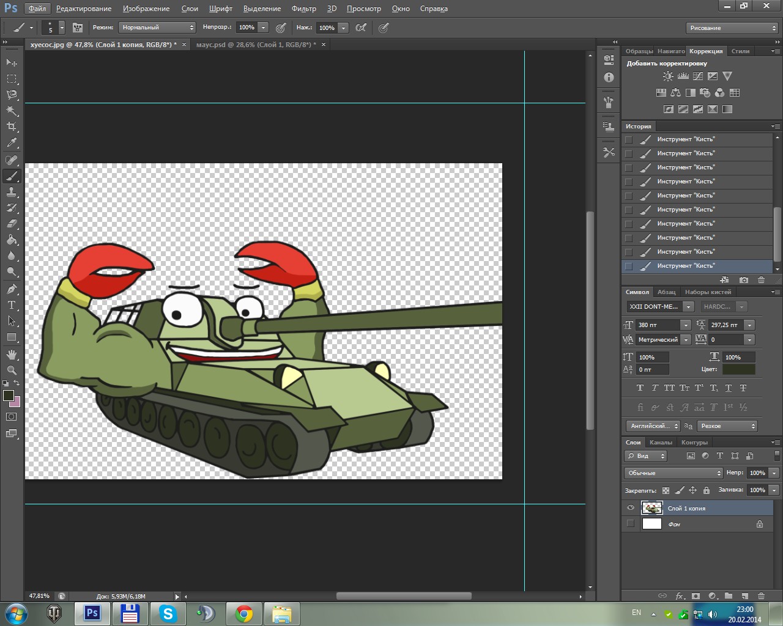
Task: Select the Zoom tool in toolbox
Action: tap(12, 370)
